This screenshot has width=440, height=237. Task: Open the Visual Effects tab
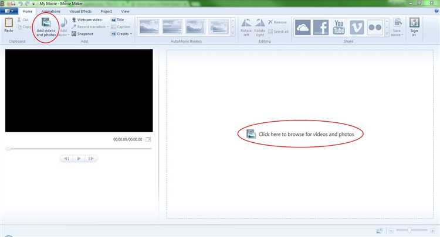[80, 12]
